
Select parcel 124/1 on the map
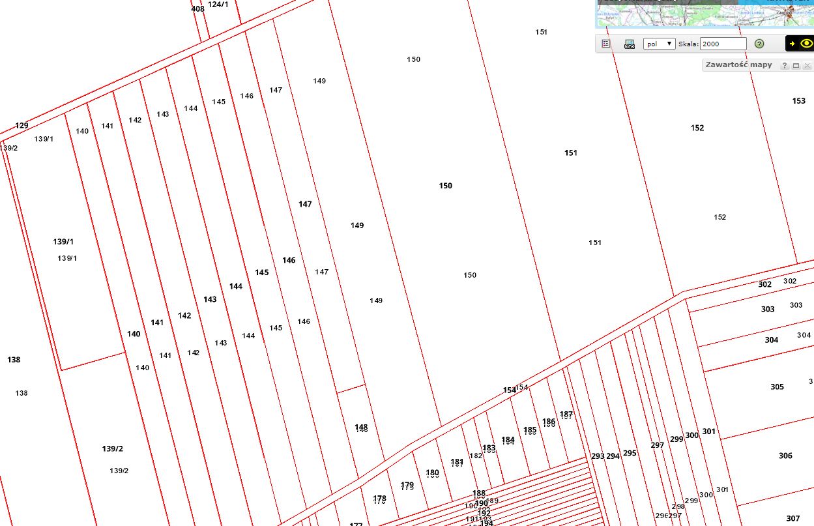click(218, 5)
